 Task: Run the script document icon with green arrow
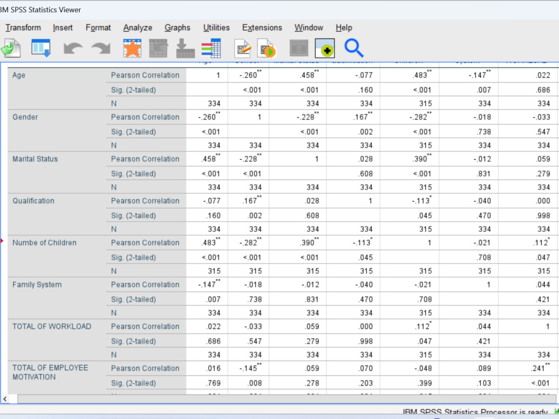click(x=267, y=48)
